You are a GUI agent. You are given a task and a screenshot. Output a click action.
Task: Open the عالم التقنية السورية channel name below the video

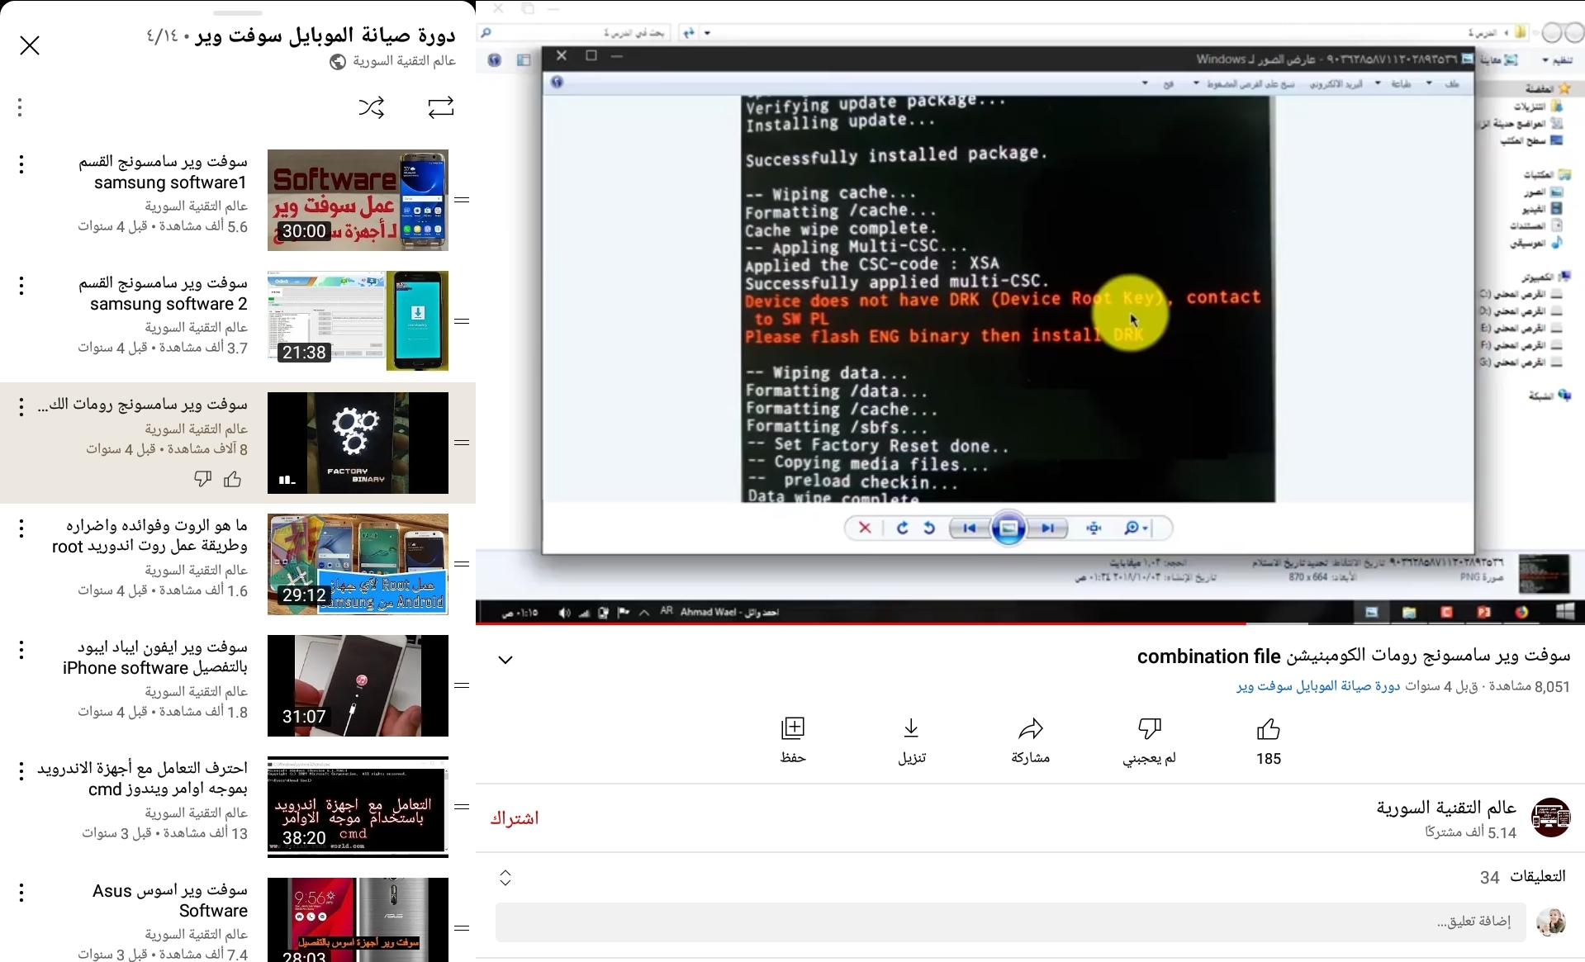coord(1446,808)
